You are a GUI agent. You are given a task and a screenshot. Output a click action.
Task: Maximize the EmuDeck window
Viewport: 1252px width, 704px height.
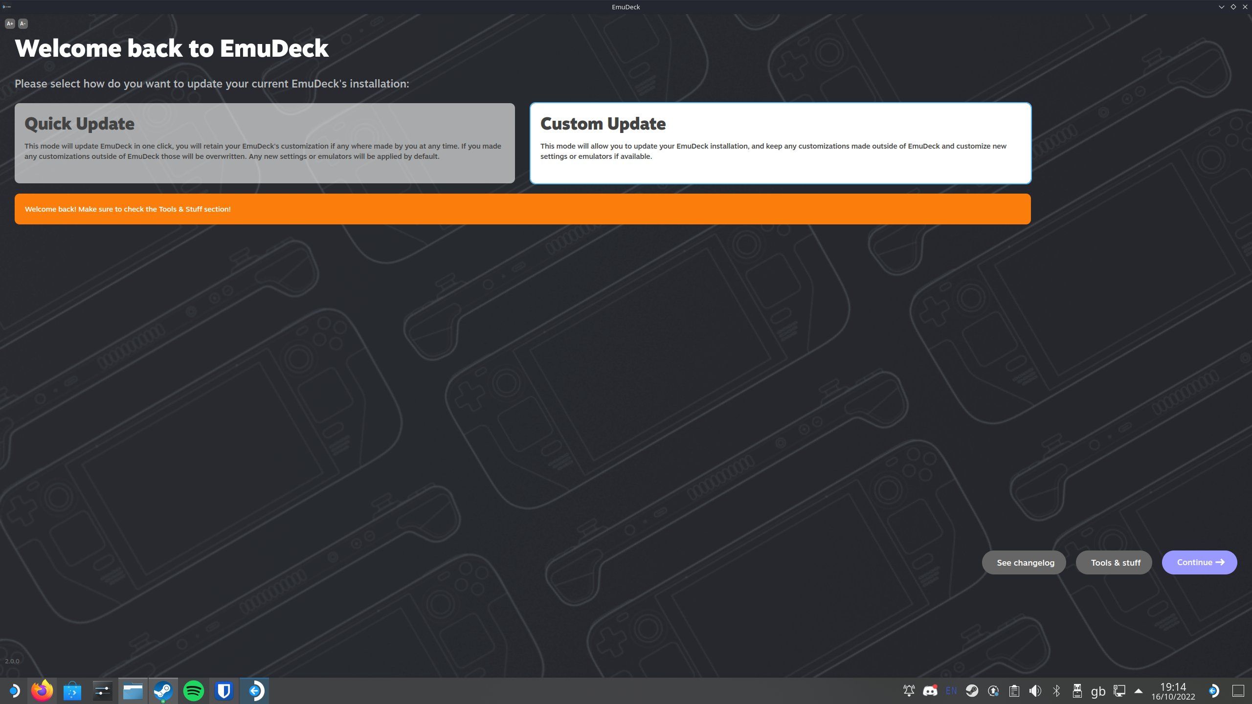(1233, 7)
